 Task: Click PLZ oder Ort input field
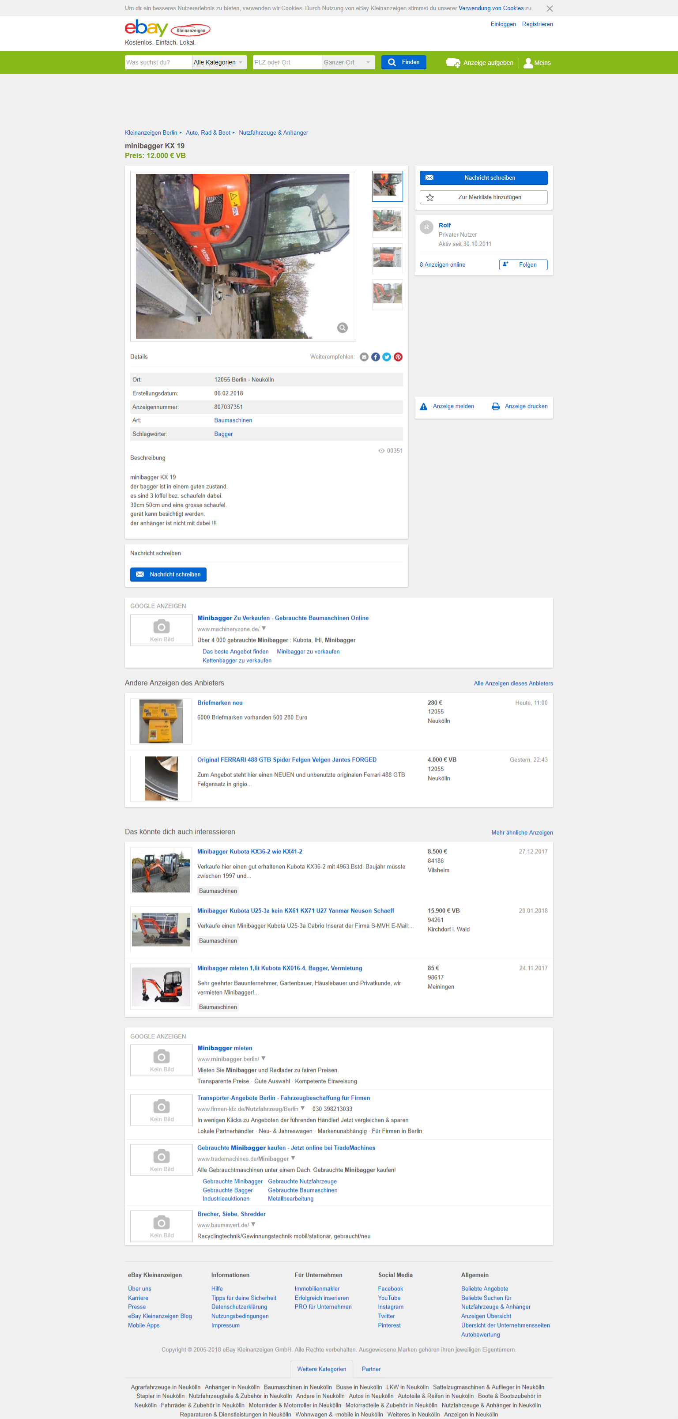pyautogui.click(x=287, y=62)
